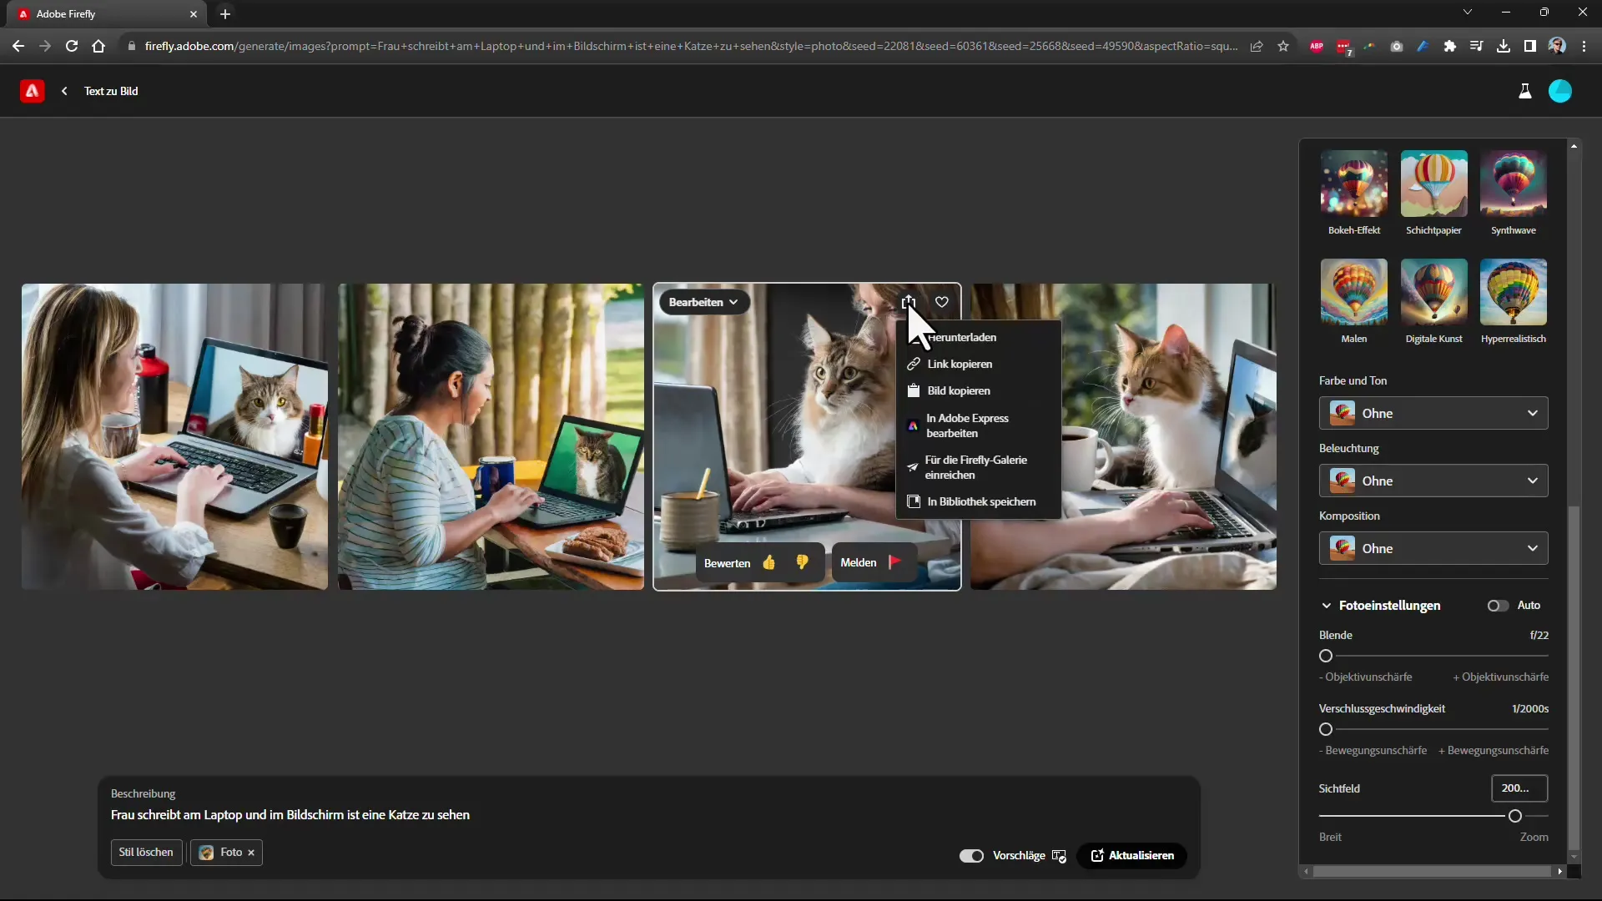1602x901 pixels.
Task: Drag the Blende f/22 slider
Action: click(1327, 656)
